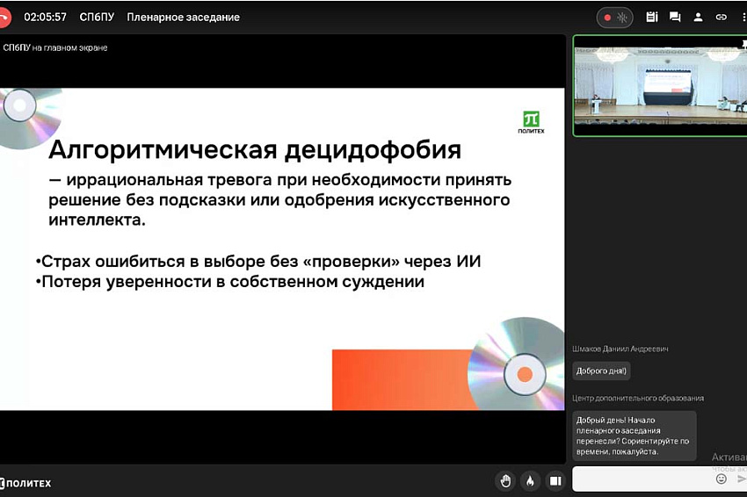Screen dimensions: 747x497
Task: Show the participants list icon
Action: coord(698,17)
